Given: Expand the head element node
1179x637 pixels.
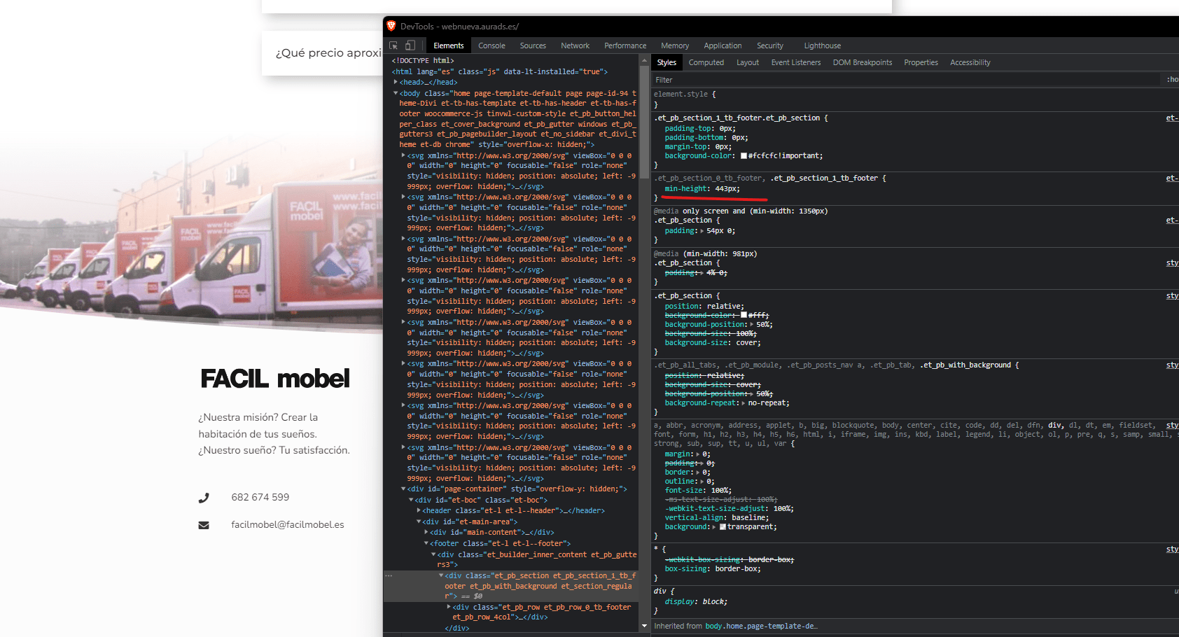Looking at the screenshot, I should pyautogui.click(x=396, y=82).
